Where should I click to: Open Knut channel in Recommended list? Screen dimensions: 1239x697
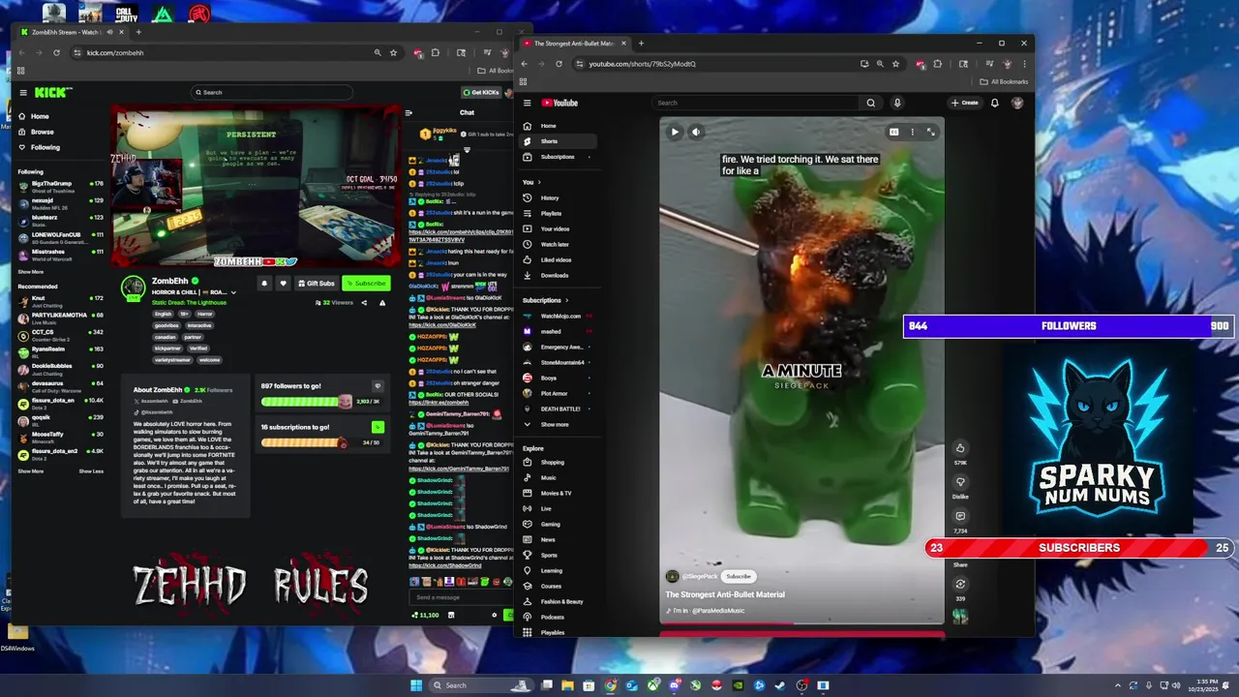coord(60,299)
